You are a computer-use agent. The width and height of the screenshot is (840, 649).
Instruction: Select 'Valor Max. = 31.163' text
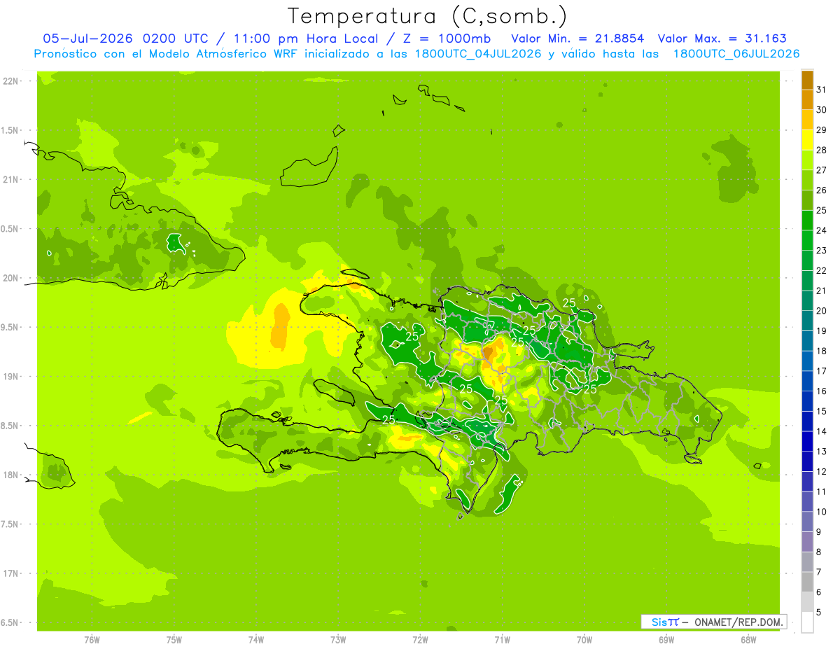coord(722,39)
